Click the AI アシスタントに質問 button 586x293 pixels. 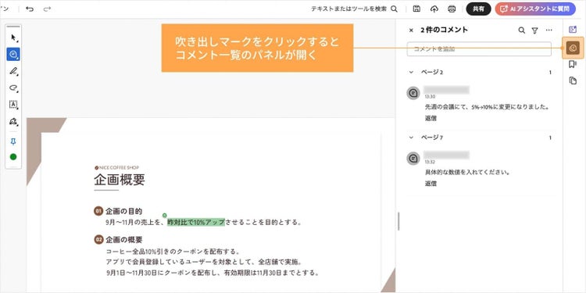click(535, 9)
